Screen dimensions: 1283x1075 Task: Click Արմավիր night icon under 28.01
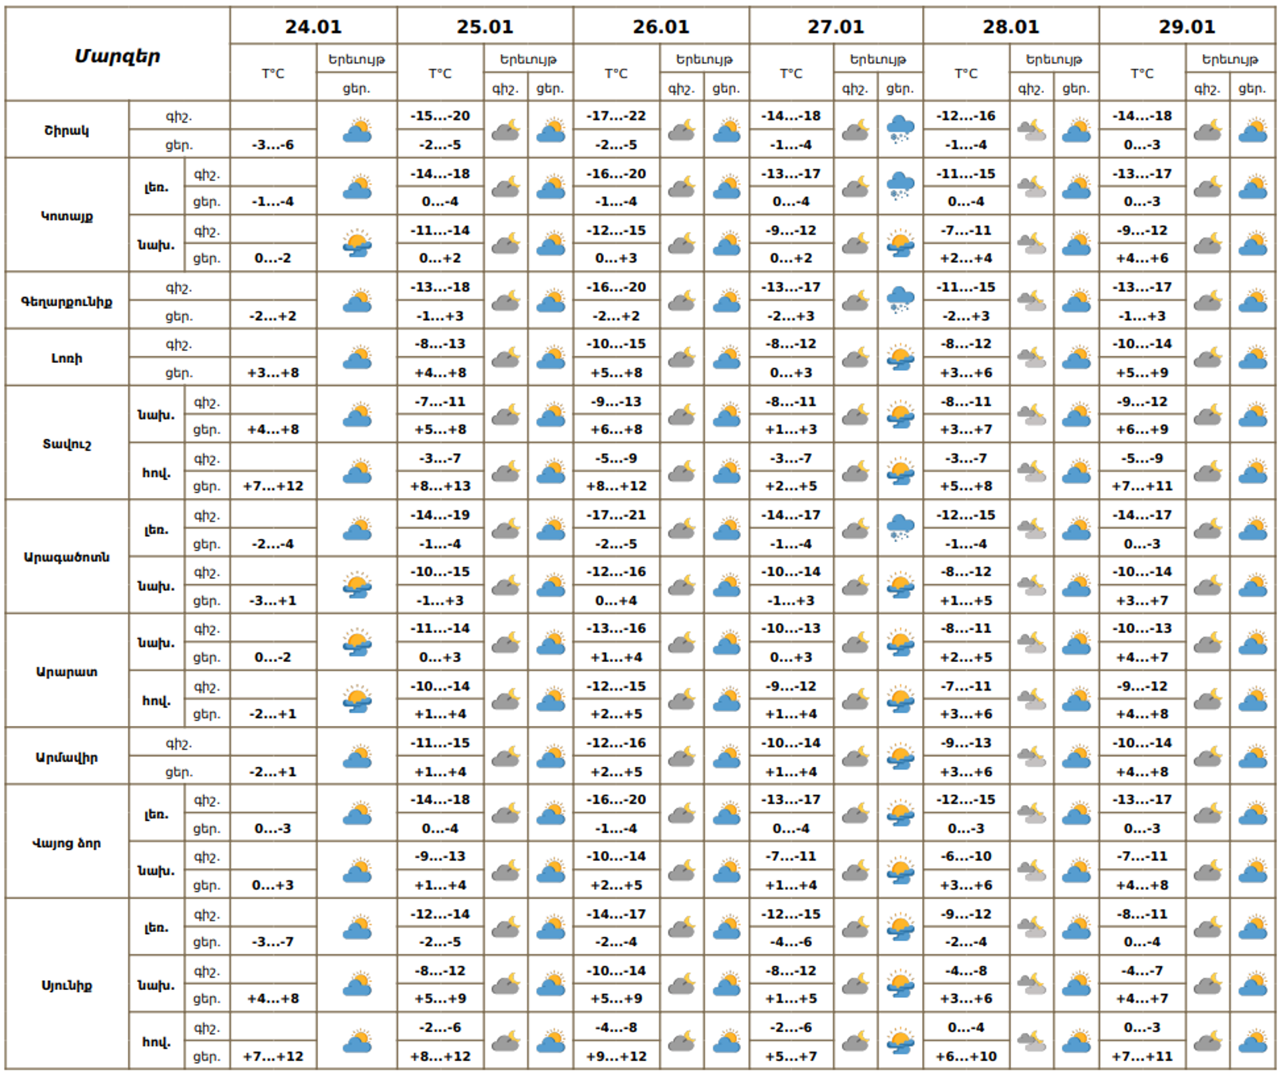point(1031,757)
